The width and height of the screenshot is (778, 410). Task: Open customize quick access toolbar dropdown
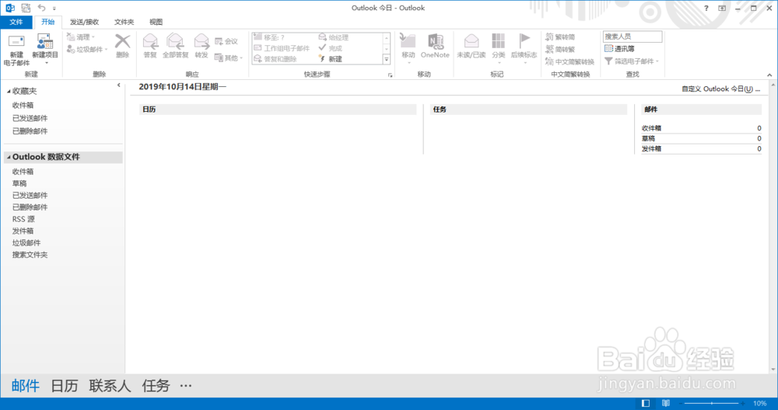(x=54, y=9)
